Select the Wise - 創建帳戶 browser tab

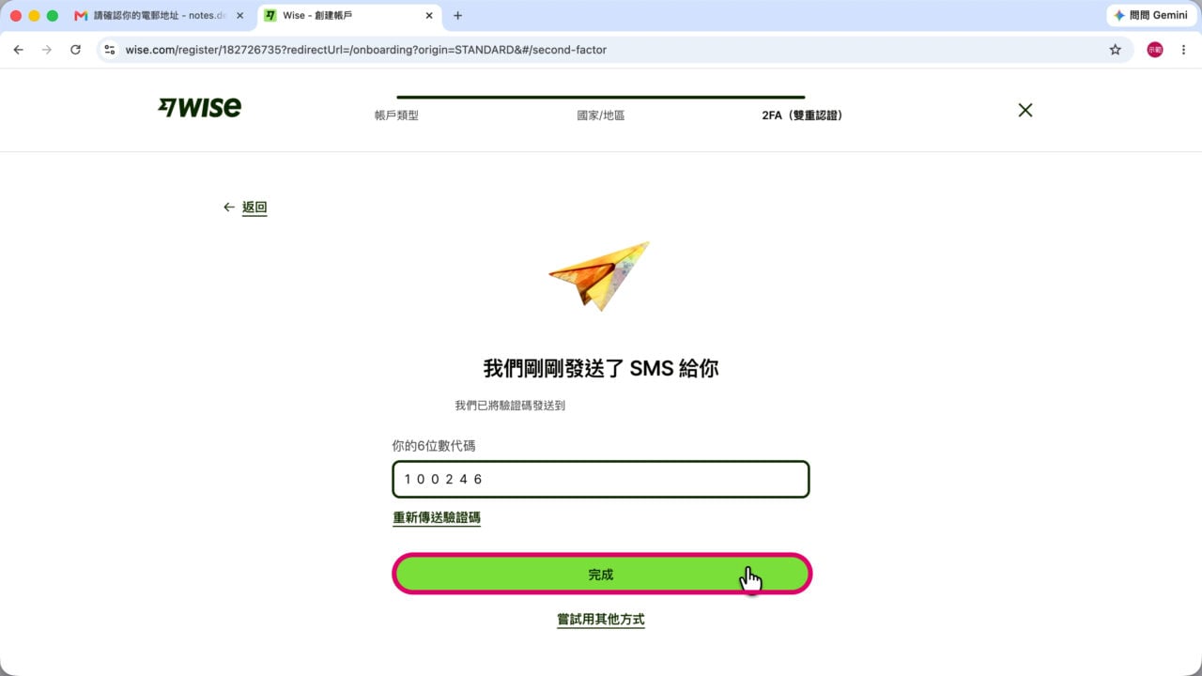pyautogui.click(x=349, y=16)
